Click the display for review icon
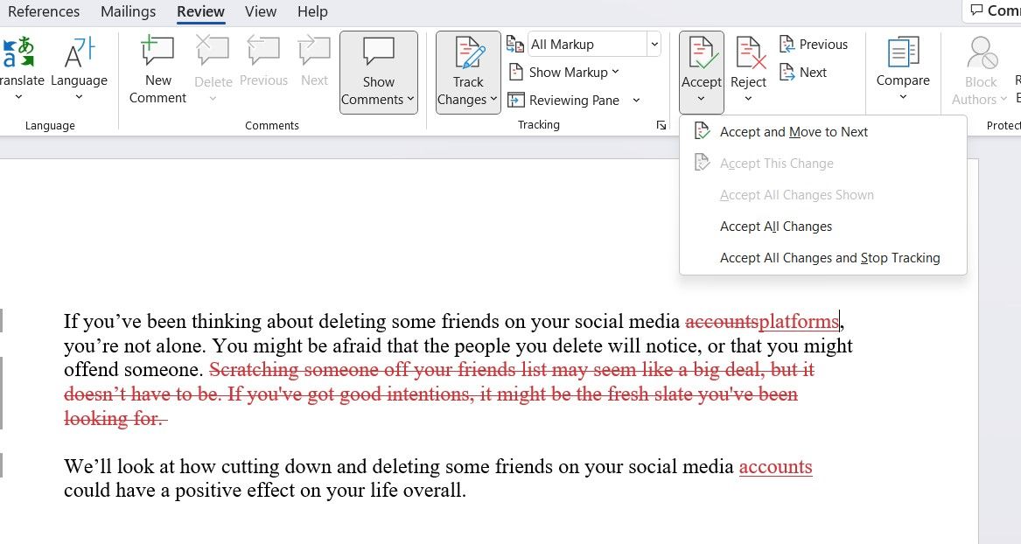 point(515,45)
